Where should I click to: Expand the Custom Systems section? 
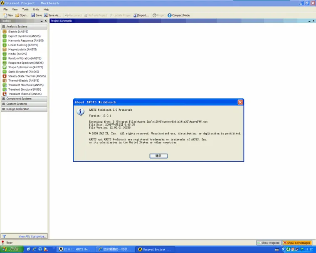pos(4,104)
